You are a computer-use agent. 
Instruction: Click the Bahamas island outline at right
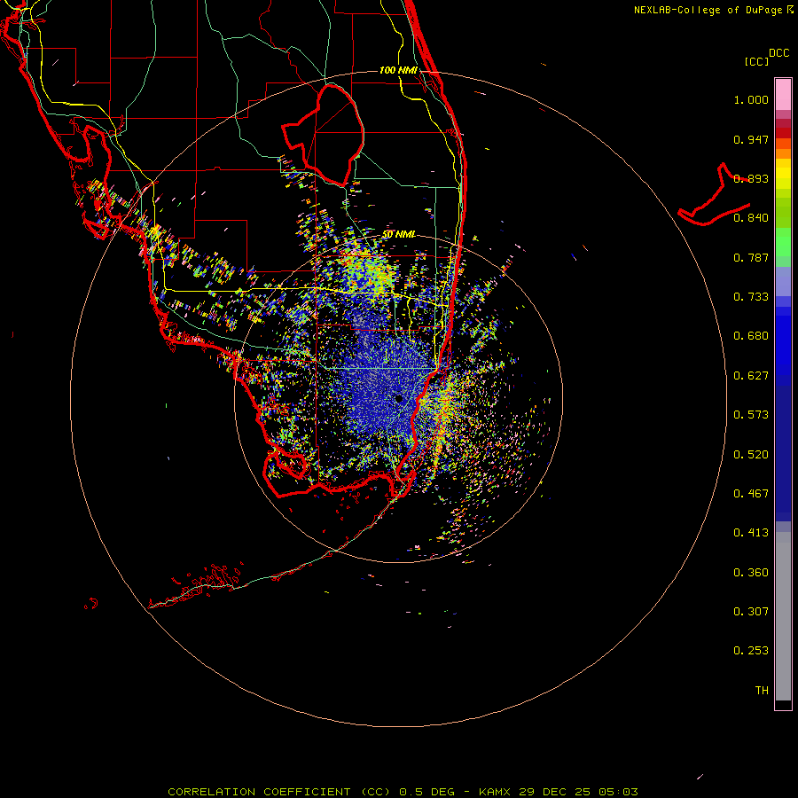pos(714,195)
